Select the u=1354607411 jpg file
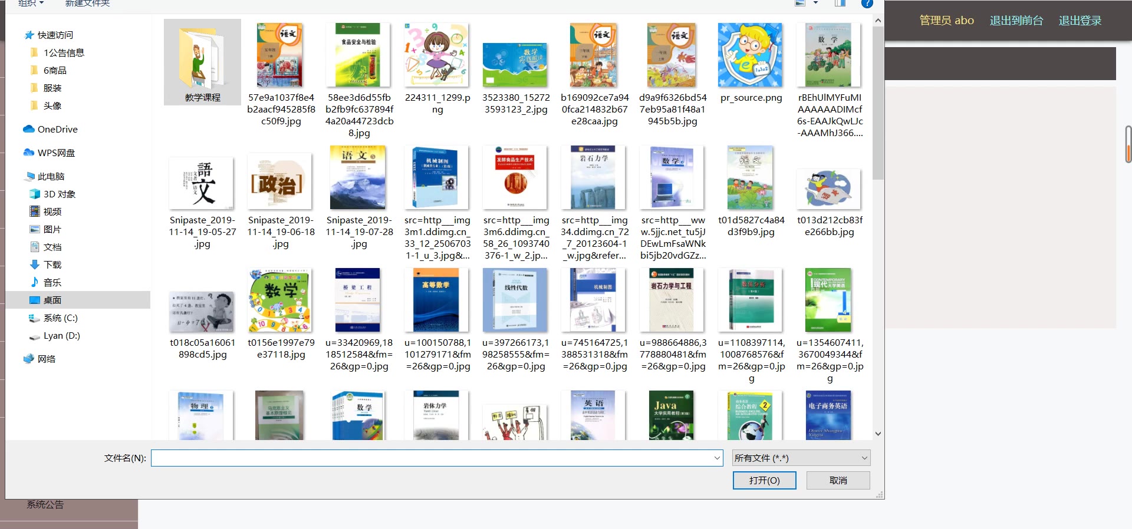This screenshot has width=1132, height=529. point(830,326)
